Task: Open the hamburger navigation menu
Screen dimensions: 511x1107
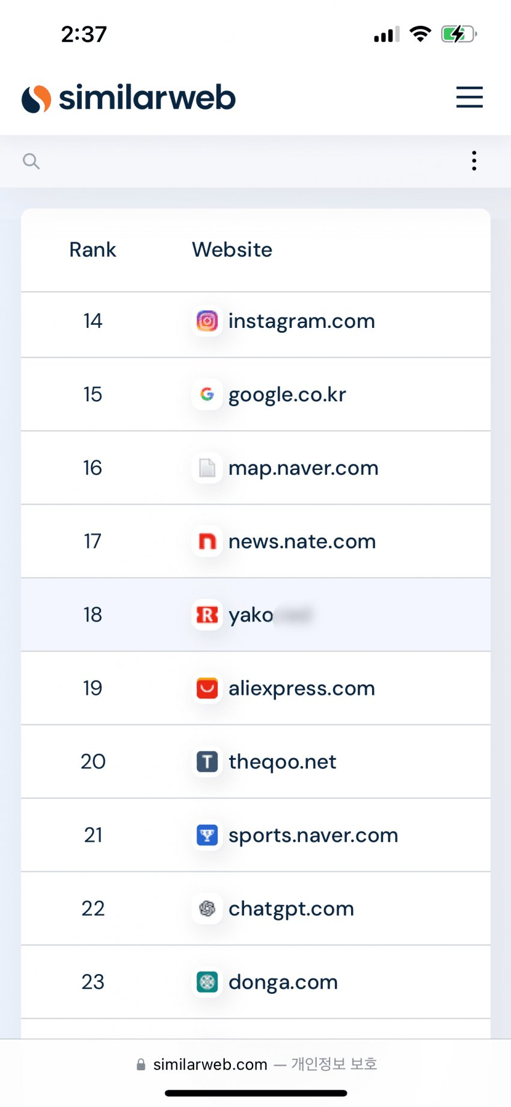Action: tap(469, 97)
